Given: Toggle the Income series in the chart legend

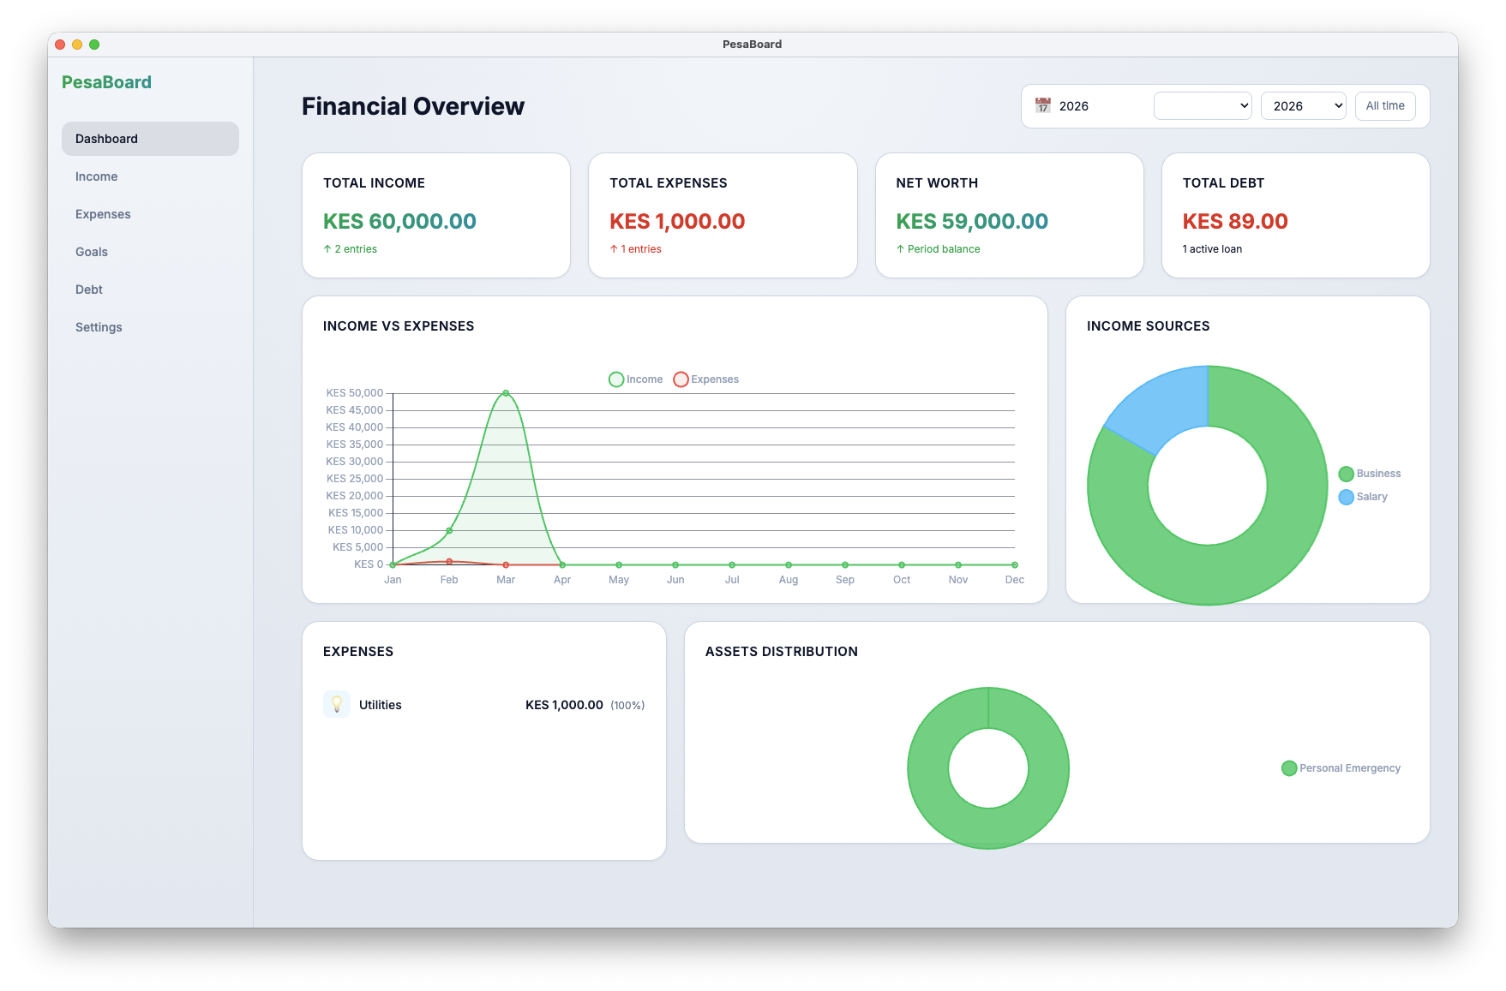Looking at the screenshot, I should coord(636,379).
